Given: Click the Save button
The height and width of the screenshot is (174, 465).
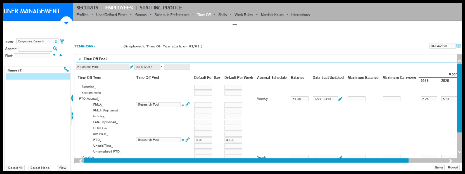Looking at the screenshot, I should coord(439,168).
